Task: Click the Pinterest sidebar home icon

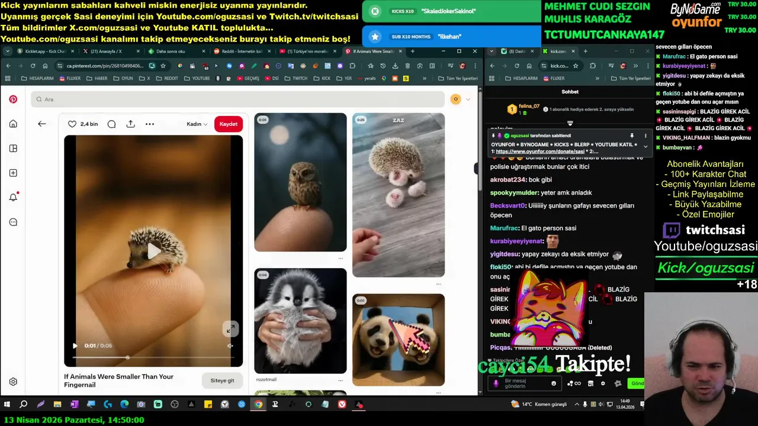Action: (x=13, y=124)
